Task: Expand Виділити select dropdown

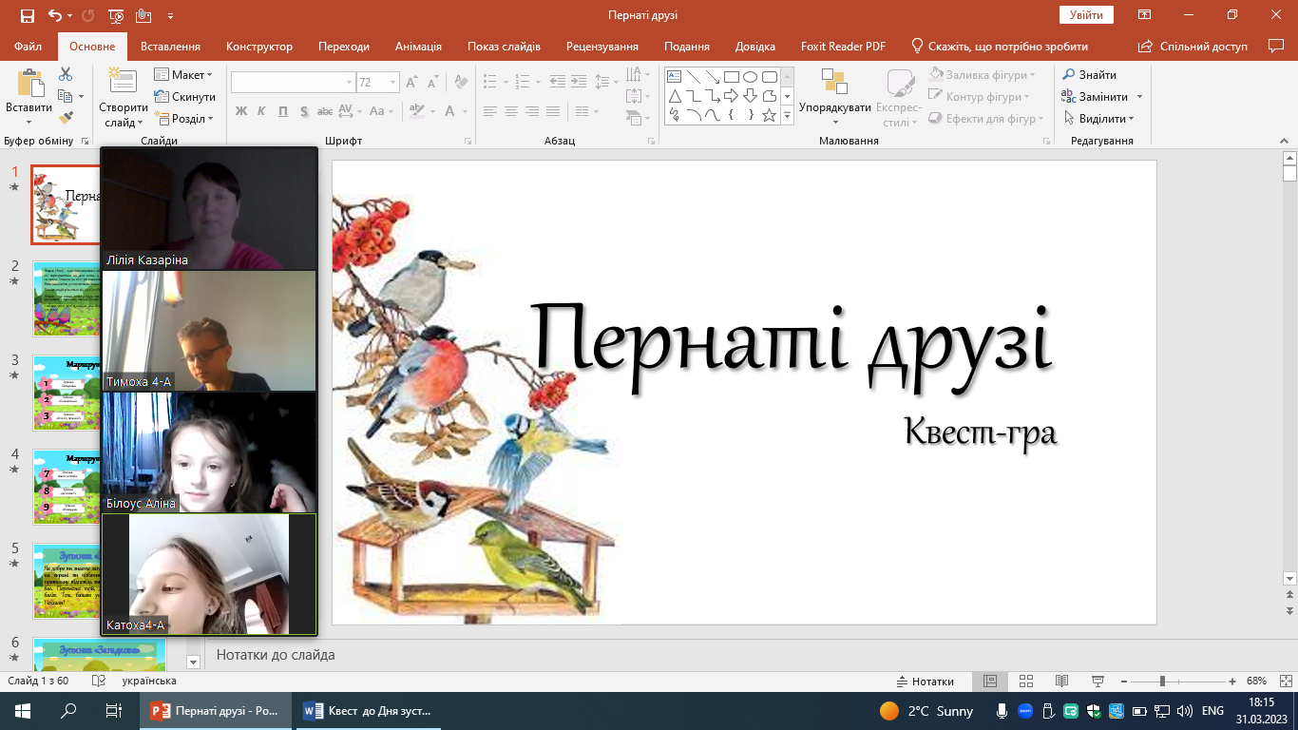Action: click(1100, 119)
